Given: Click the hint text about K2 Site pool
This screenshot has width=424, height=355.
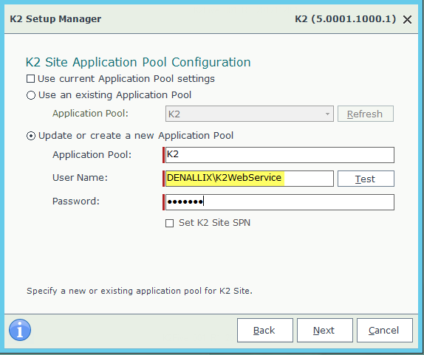Looking at the screenshot, I should point(140,291).
